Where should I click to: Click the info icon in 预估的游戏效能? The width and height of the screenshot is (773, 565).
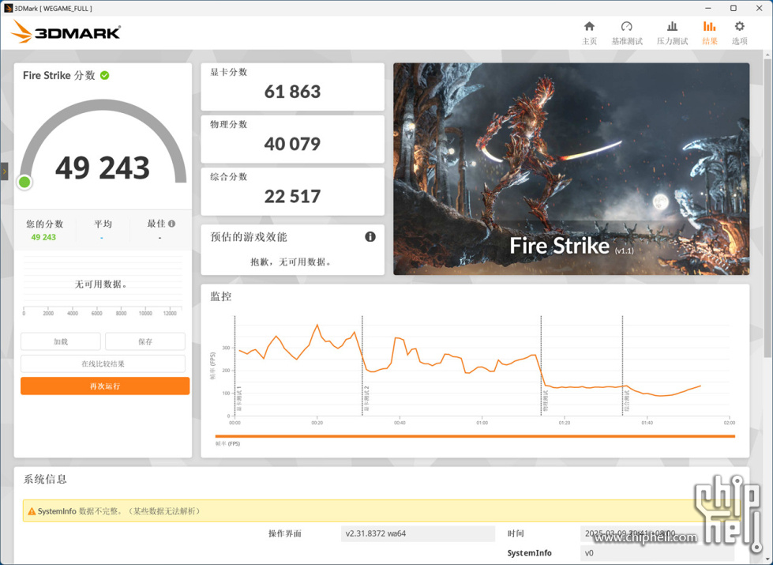(x=370, y=237)
